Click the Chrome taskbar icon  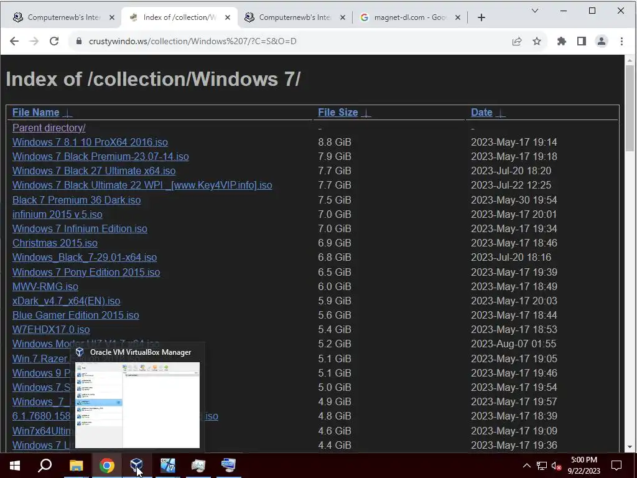point(107,466)
